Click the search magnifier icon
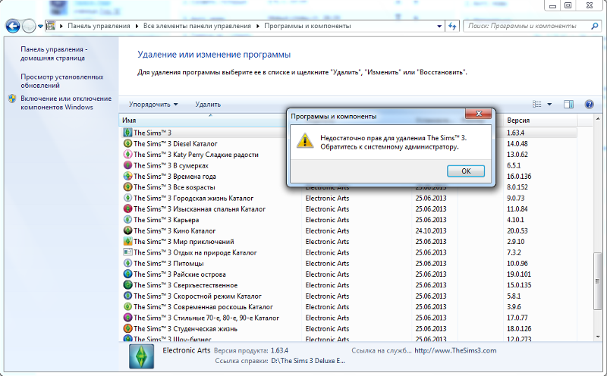Image resolution: width=607 pixels, height=376 pixels. pyautogui.click(x=595, y=26)
